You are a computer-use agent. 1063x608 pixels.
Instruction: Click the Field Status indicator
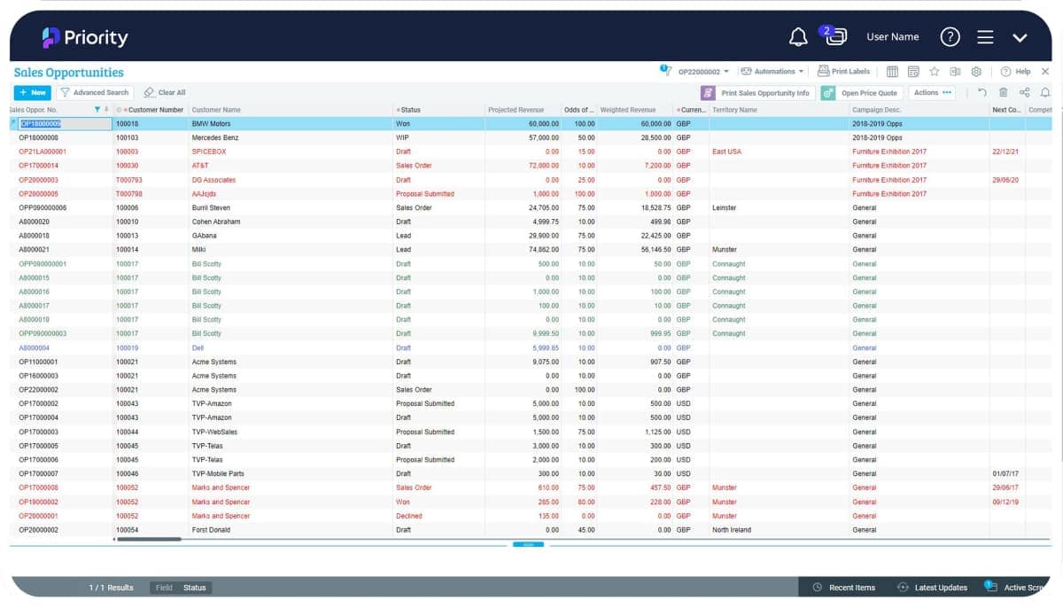pos(181,588)
